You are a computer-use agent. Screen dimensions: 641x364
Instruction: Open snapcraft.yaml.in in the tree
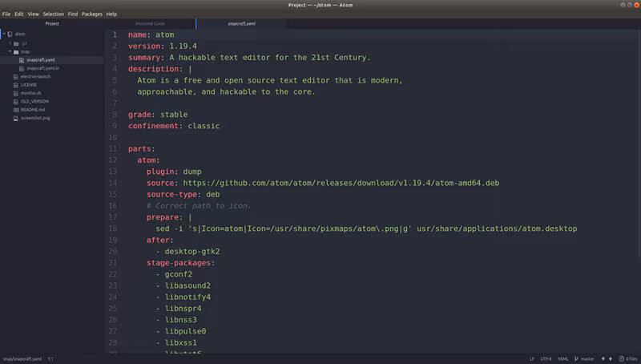click(x=43, y=68)
